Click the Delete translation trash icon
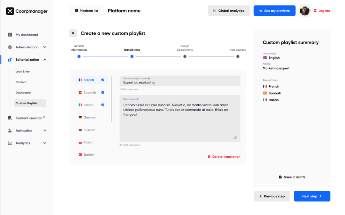Image resolution: width=345 pixels, height=215 pixels. (x=209, y=157)
